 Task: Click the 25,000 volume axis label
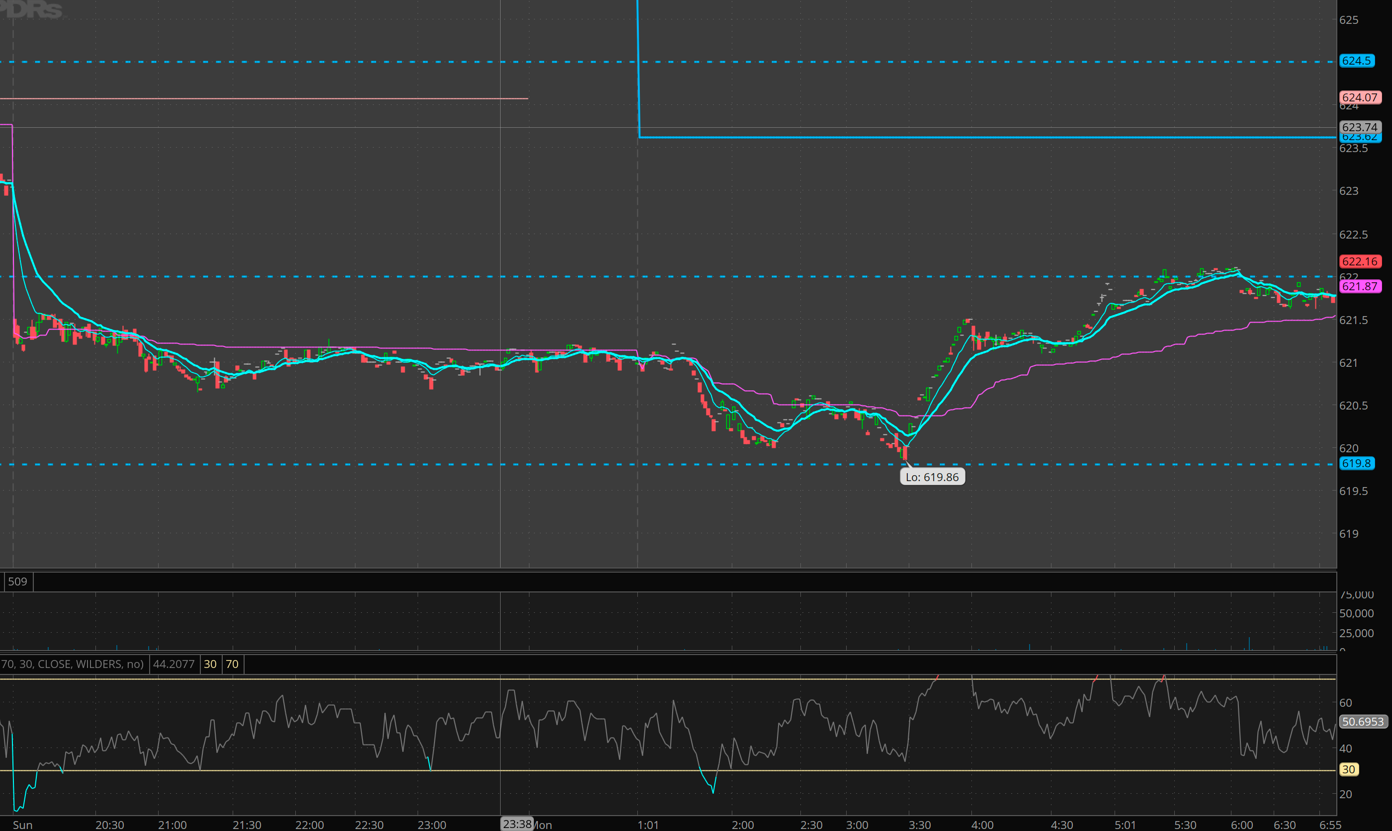click(x=1356, y=633)
